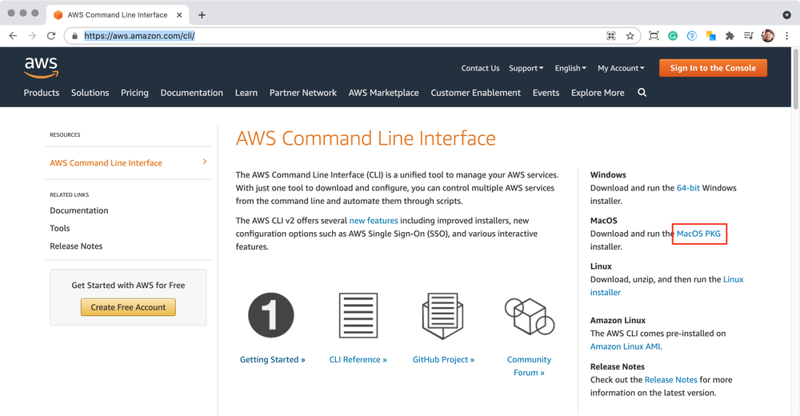The image size is (800, 416).
Task: Click the QR code icon in address bar
Action: coord(610,36)
